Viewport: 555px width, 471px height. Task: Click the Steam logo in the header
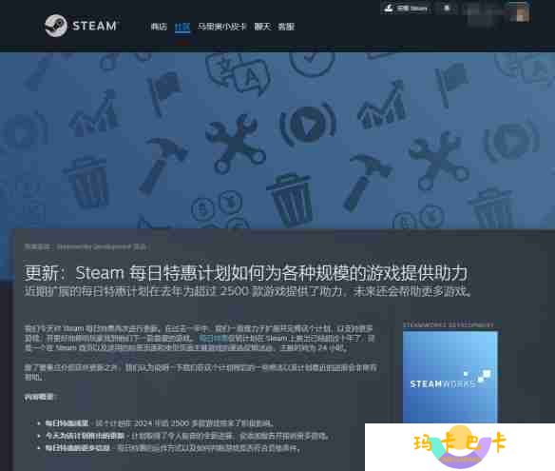click(82, 26)
